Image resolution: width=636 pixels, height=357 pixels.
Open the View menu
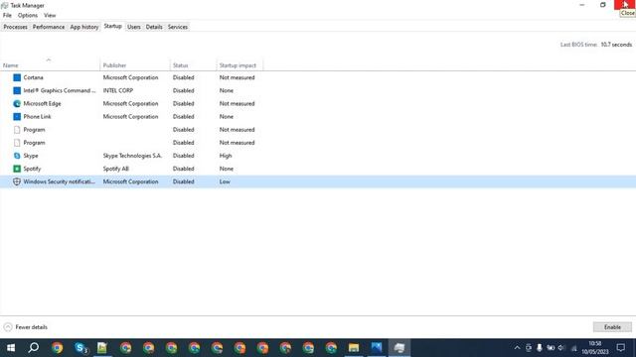50,16
